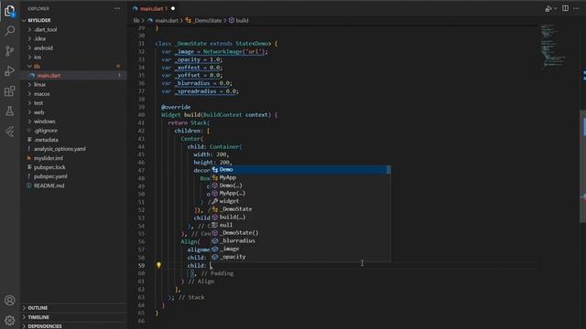This screenshot has height=329, width=586.
Task: Click the editor vertical scrollbar
Action: [x=582, y=166]
